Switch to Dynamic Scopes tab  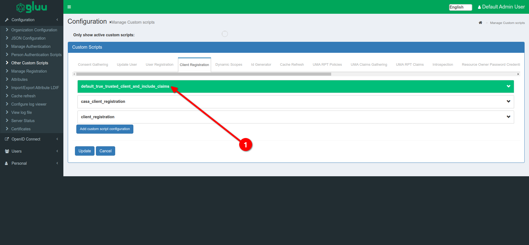point(229,65)
